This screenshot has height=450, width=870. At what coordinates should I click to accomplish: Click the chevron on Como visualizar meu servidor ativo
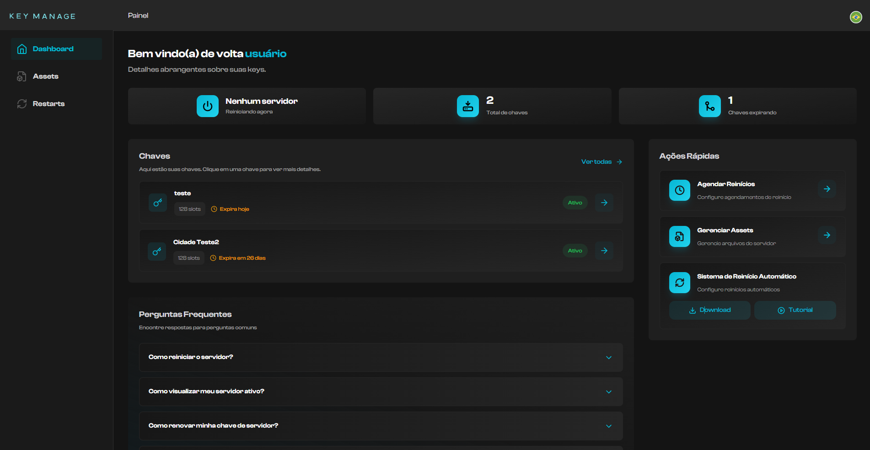[x=609, y=392]
